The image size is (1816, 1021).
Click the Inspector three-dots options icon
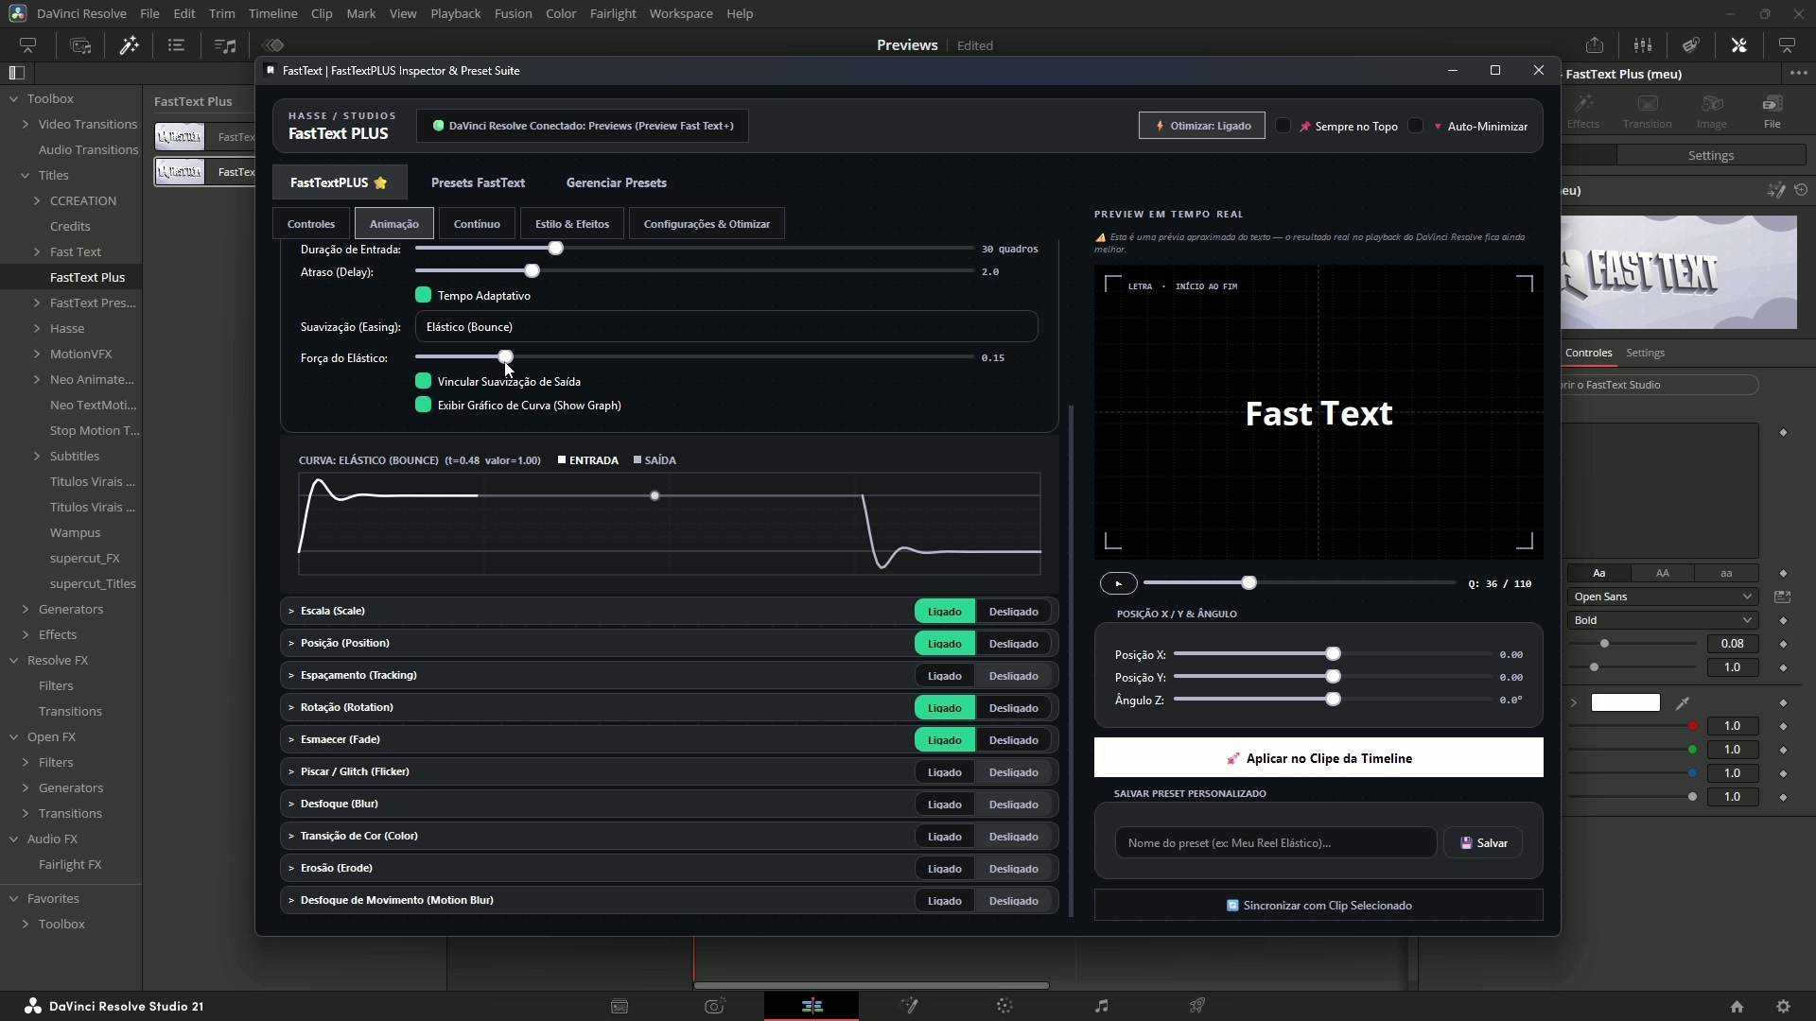pyautogui.click(x=1798, y=73)
